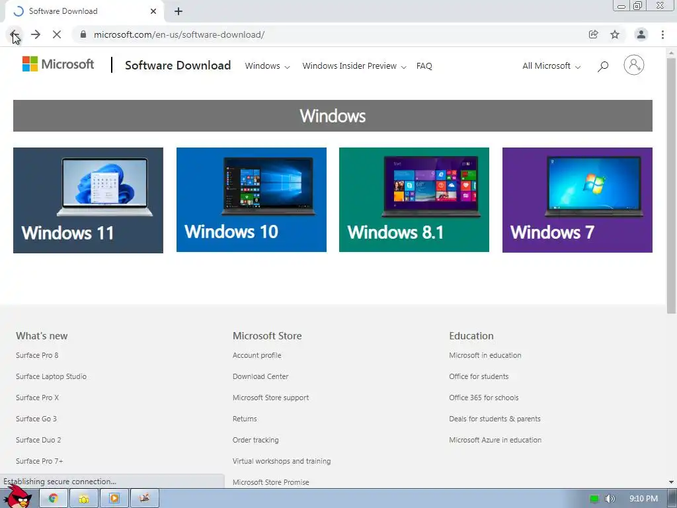Open Chrome profile avatar icon
The width and height of the screenshot is (677, 508).
[x=641, y=34]
